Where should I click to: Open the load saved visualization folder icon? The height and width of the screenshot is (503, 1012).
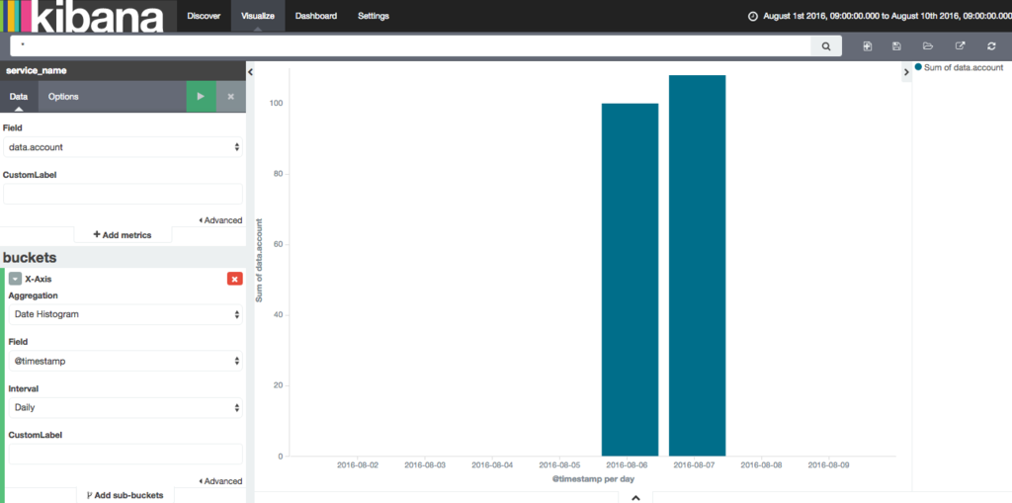point(927,46)
